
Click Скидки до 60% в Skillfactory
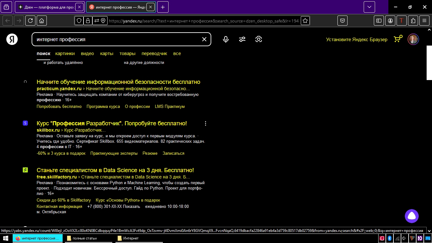(x=64, y=200)
